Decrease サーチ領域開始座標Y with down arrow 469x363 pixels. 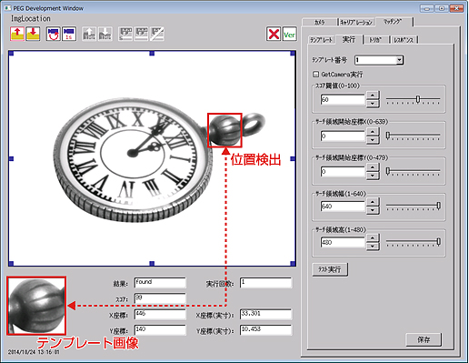373,176
